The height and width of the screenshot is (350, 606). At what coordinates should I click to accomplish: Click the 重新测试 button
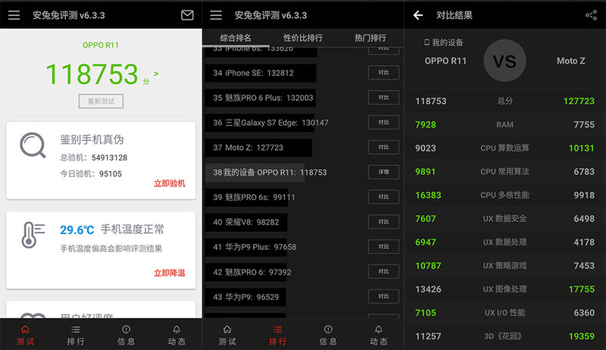coord(101,102)
